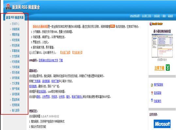Open the 科技下载 link
The height and width of the screenshot is (130, 176).
[x=55, y=81]
